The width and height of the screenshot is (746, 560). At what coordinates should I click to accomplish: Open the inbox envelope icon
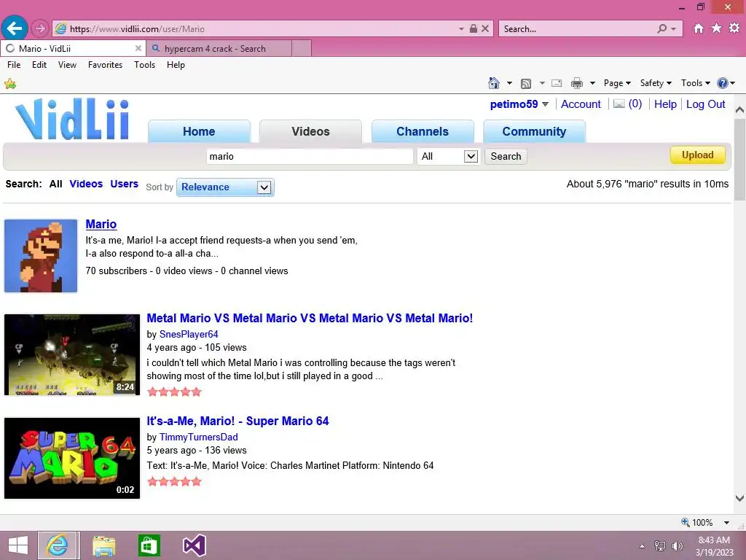point(619,104)
